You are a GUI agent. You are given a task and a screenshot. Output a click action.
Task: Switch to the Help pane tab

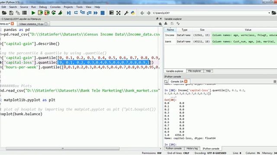[x=208, y=71]
